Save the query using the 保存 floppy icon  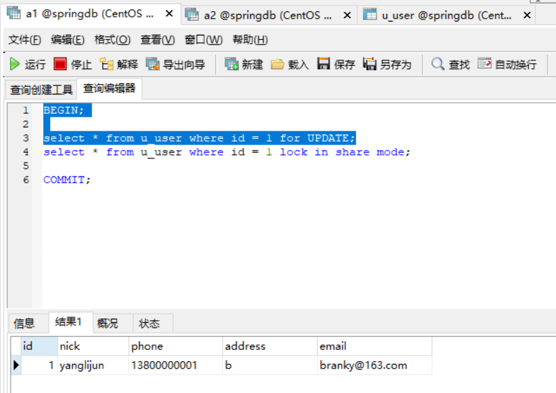[x=323, y=64]
